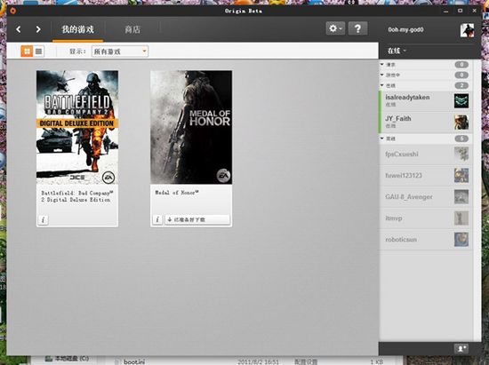Switch to the 商店 tab
This screenshot has width=489, height=365.
pyautogui.click(x=132, y=29)
